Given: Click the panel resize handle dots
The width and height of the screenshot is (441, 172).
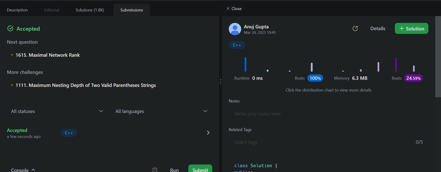Looking at the screenshot, I should [220, 82].
